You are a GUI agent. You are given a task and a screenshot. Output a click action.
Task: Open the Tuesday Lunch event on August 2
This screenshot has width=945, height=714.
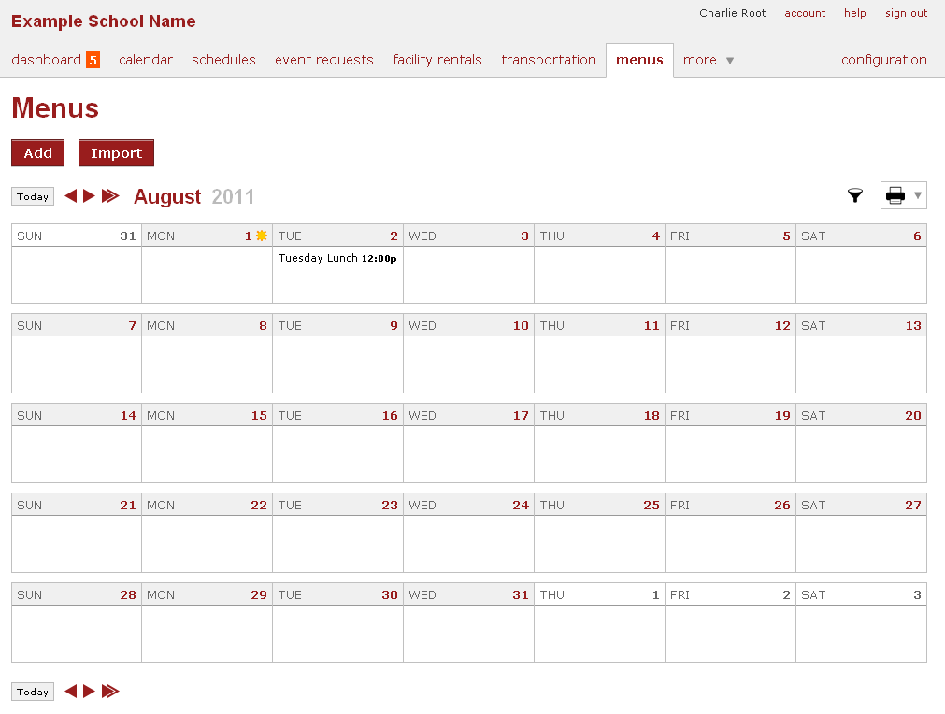[x=337, y=258]
